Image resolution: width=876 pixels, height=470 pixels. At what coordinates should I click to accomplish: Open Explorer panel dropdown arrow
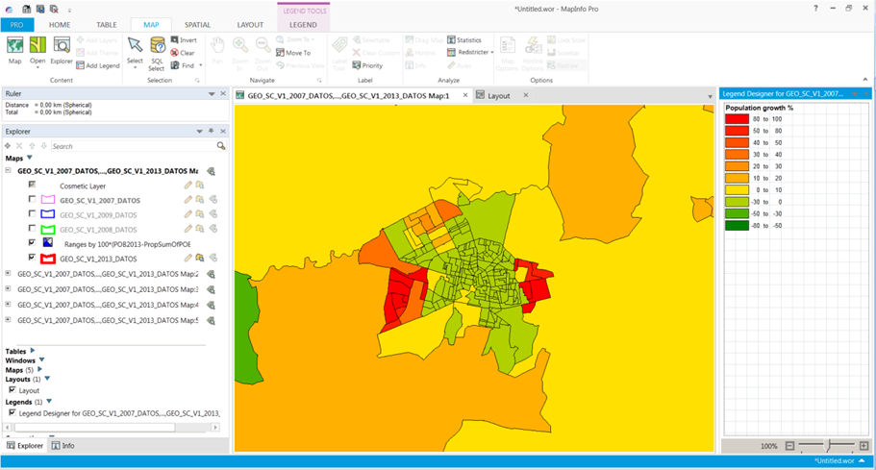click(x=199, y=131)
